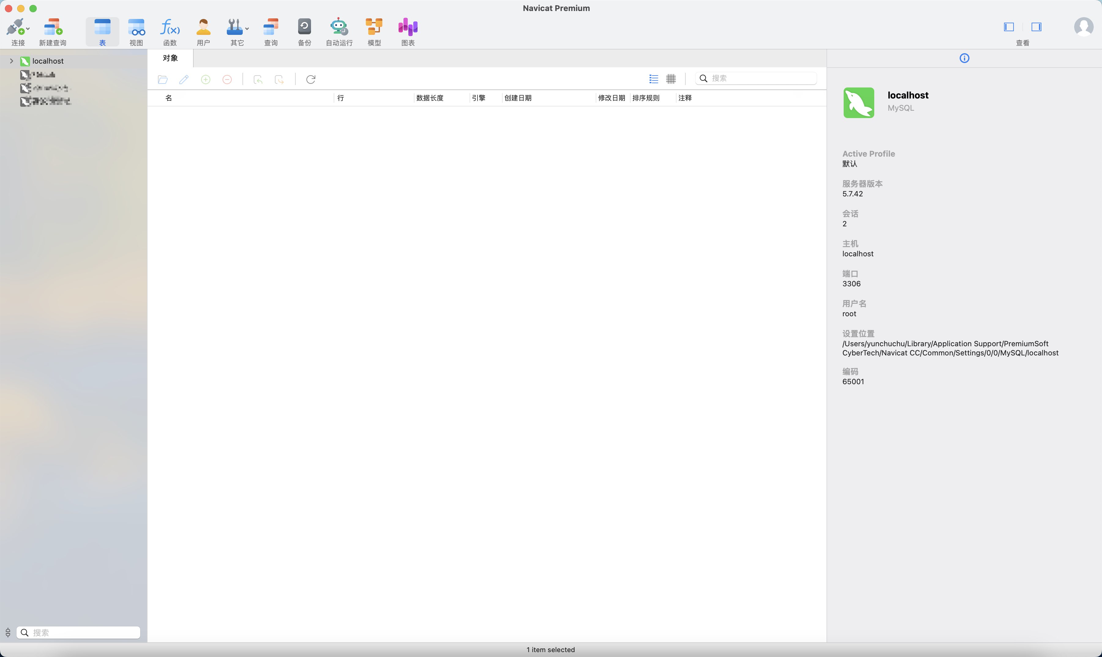The image size is (1102, 657).
Task: Sort by the 引擎 column header
Action: (x=478, y=98)
